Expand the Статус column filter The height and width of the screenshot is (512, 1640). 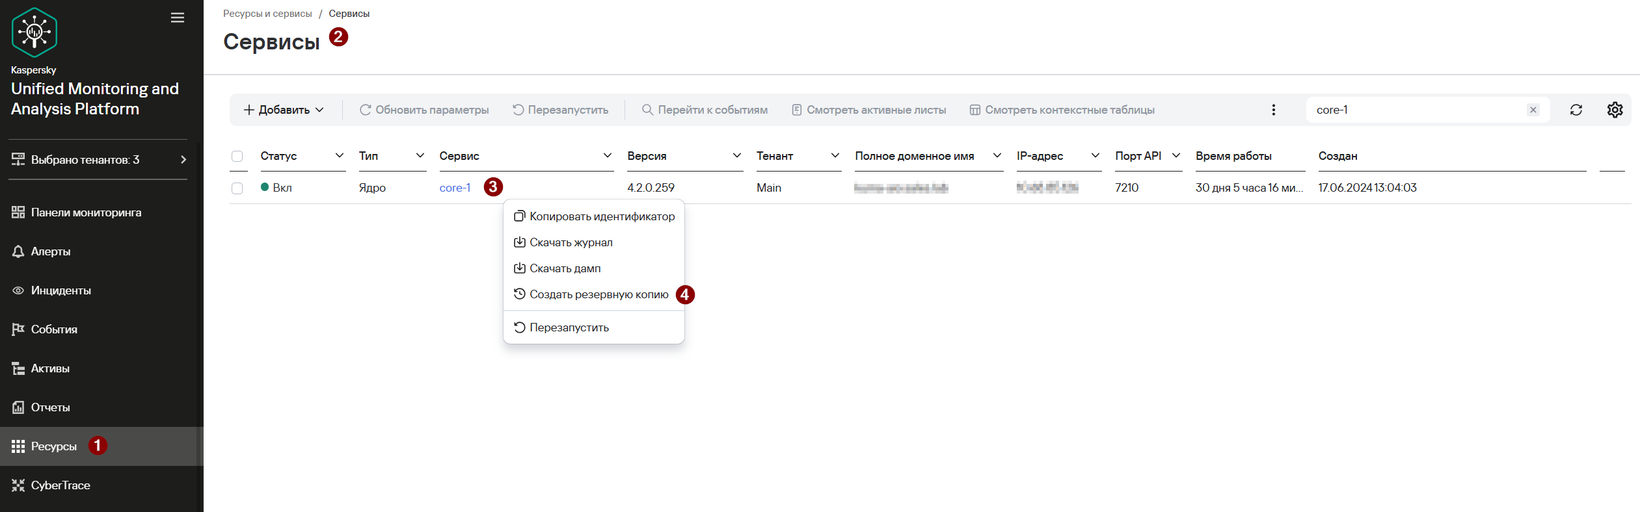tap(340, 155)
